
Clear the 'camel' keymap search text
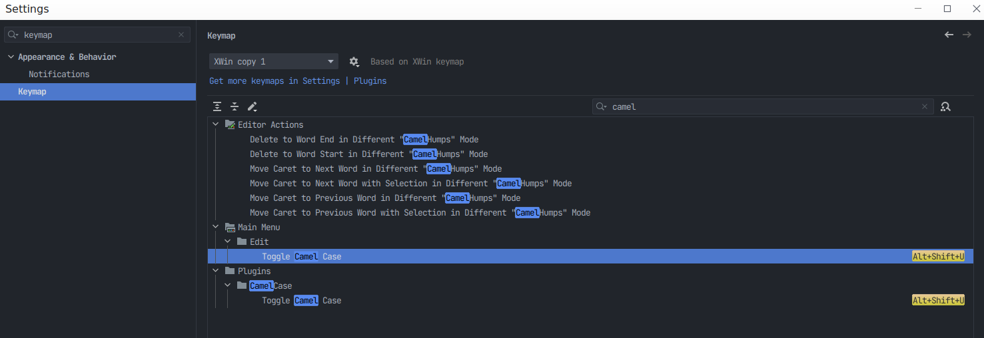tap(925, 106)
